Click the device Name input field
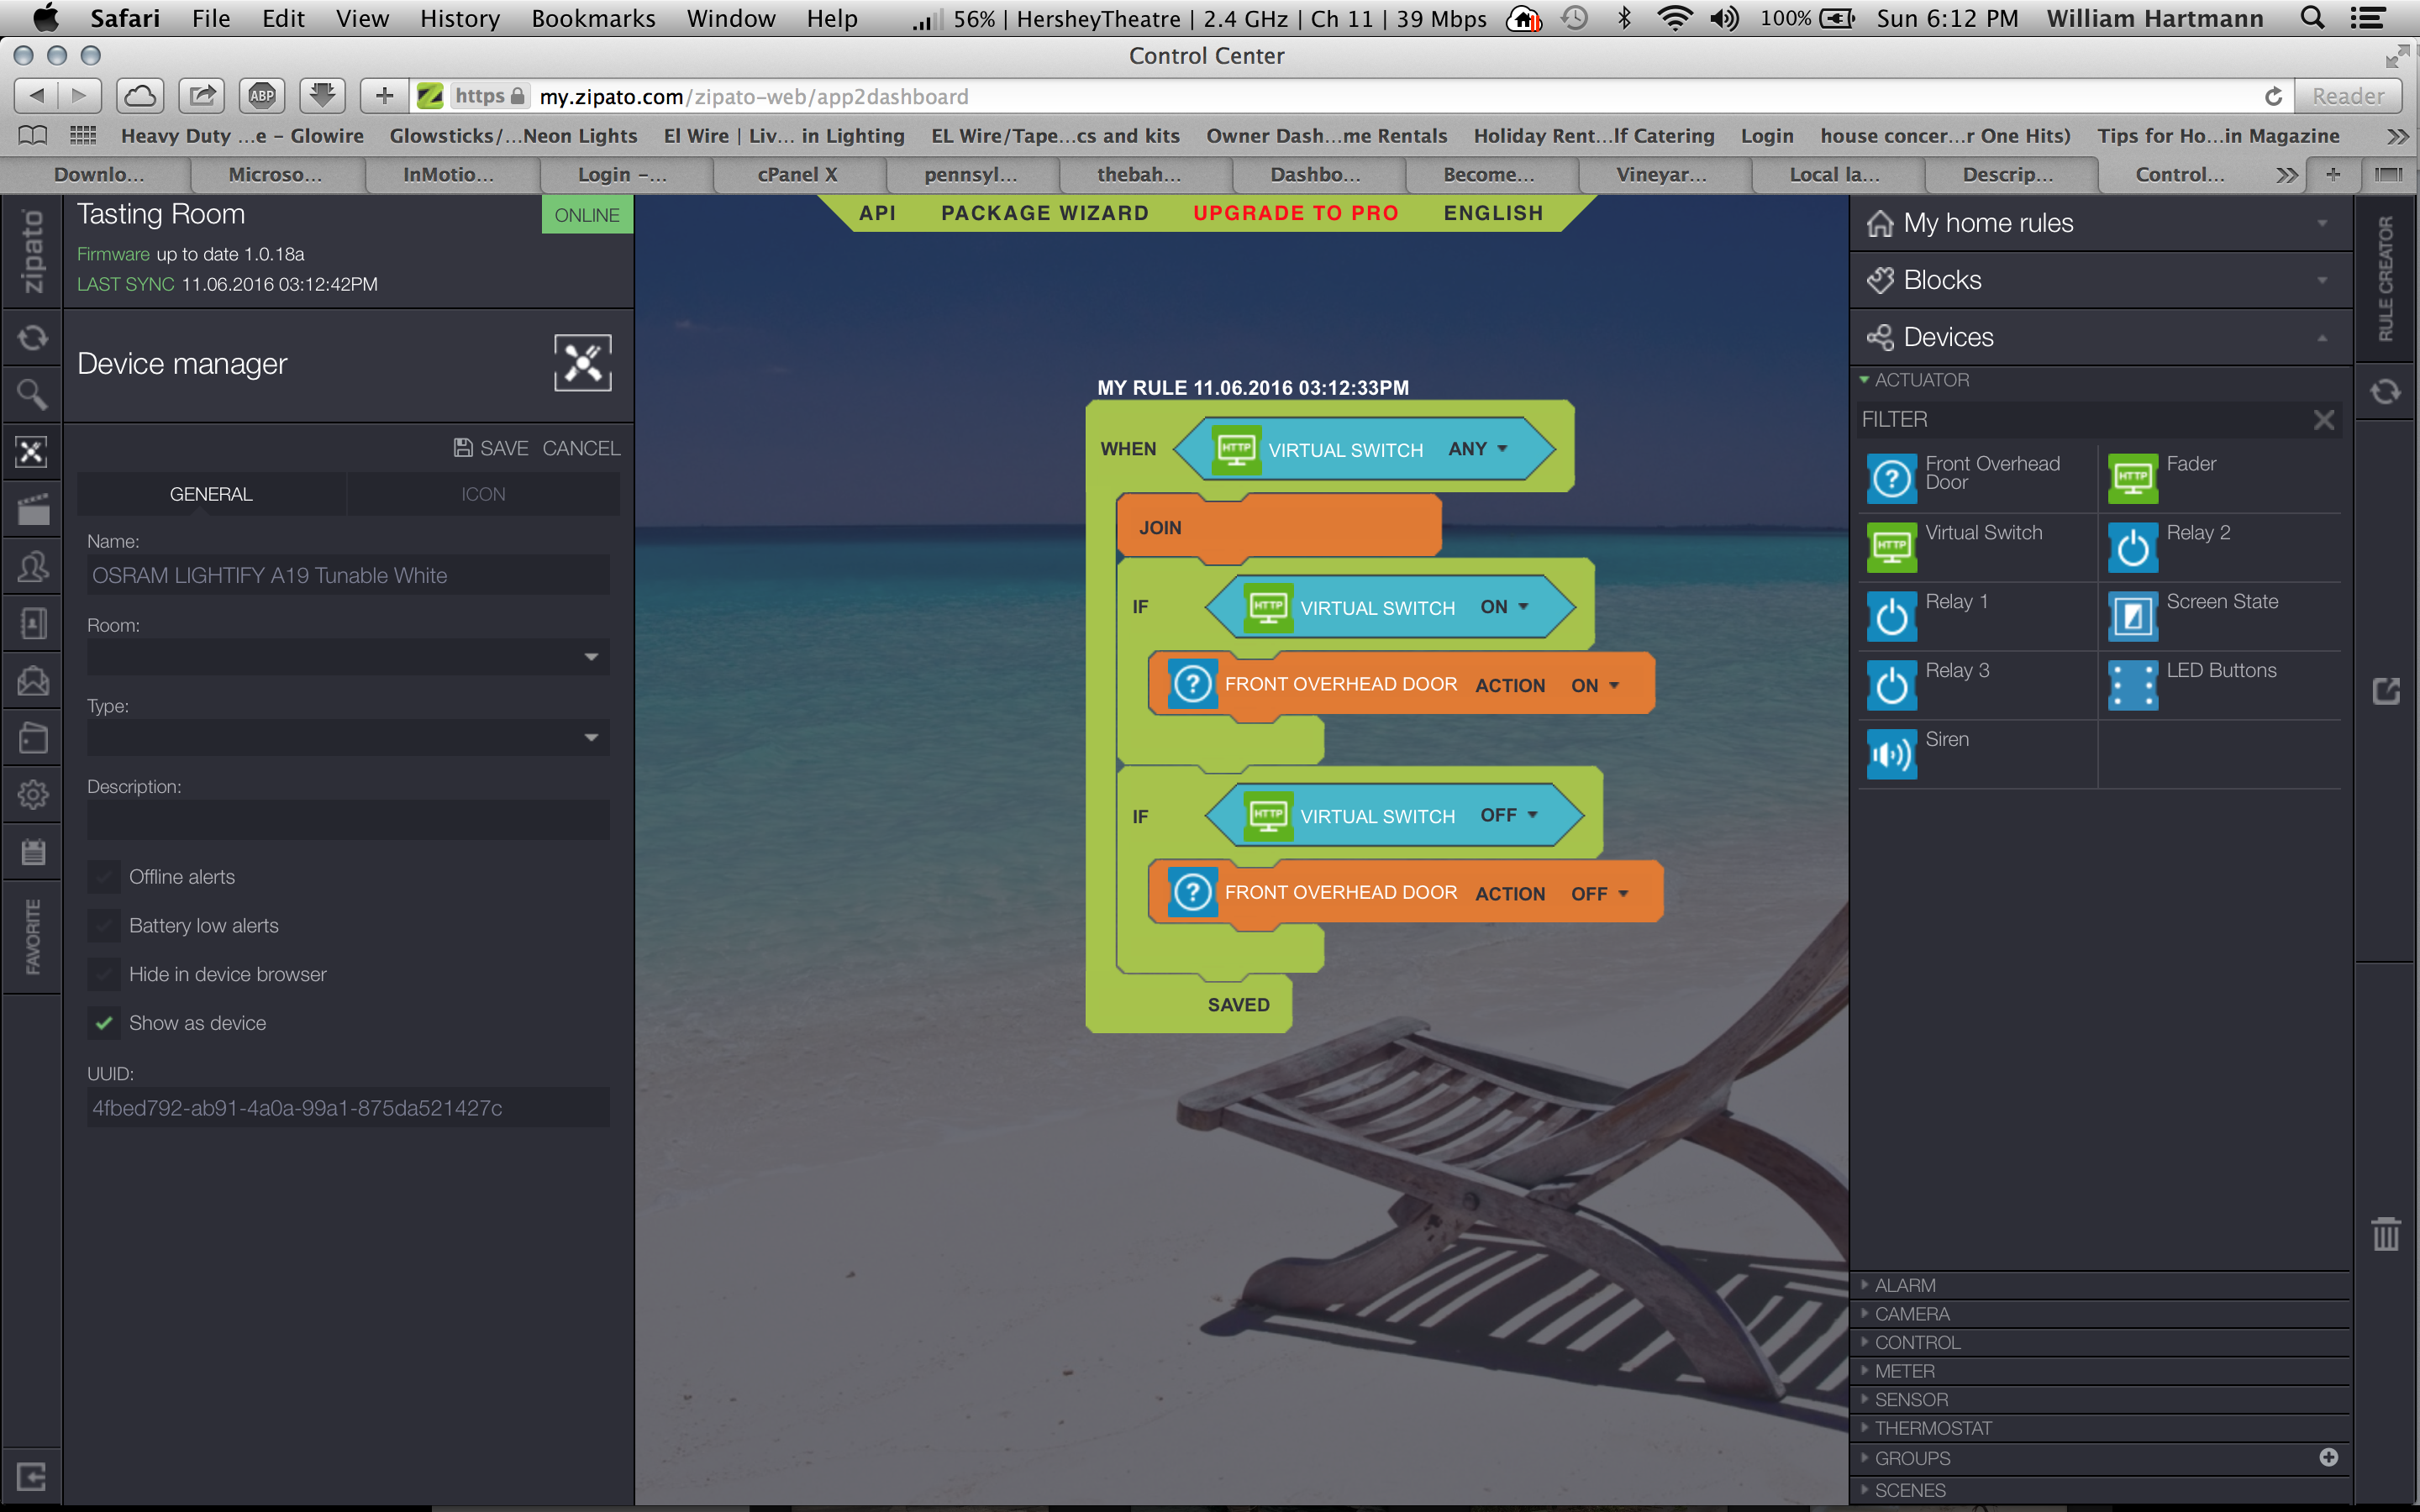 347,576
